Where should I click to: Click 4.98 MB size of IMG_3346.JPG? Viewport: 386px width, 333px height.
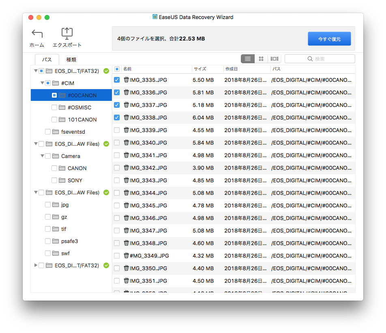point(203,218)
